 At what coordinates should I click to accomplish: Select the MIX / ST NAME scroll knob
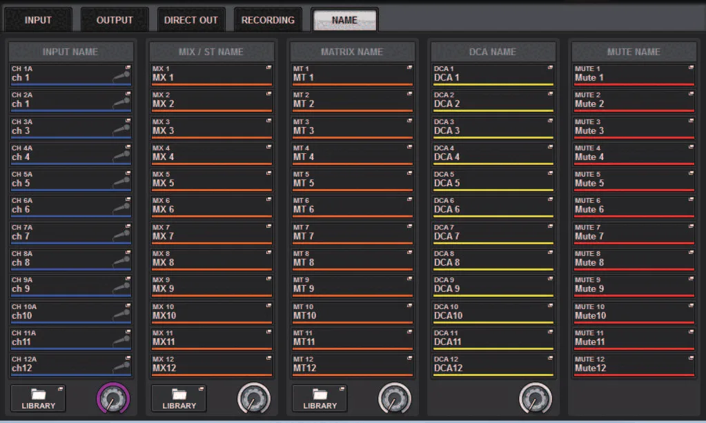[x=254, y=398]
